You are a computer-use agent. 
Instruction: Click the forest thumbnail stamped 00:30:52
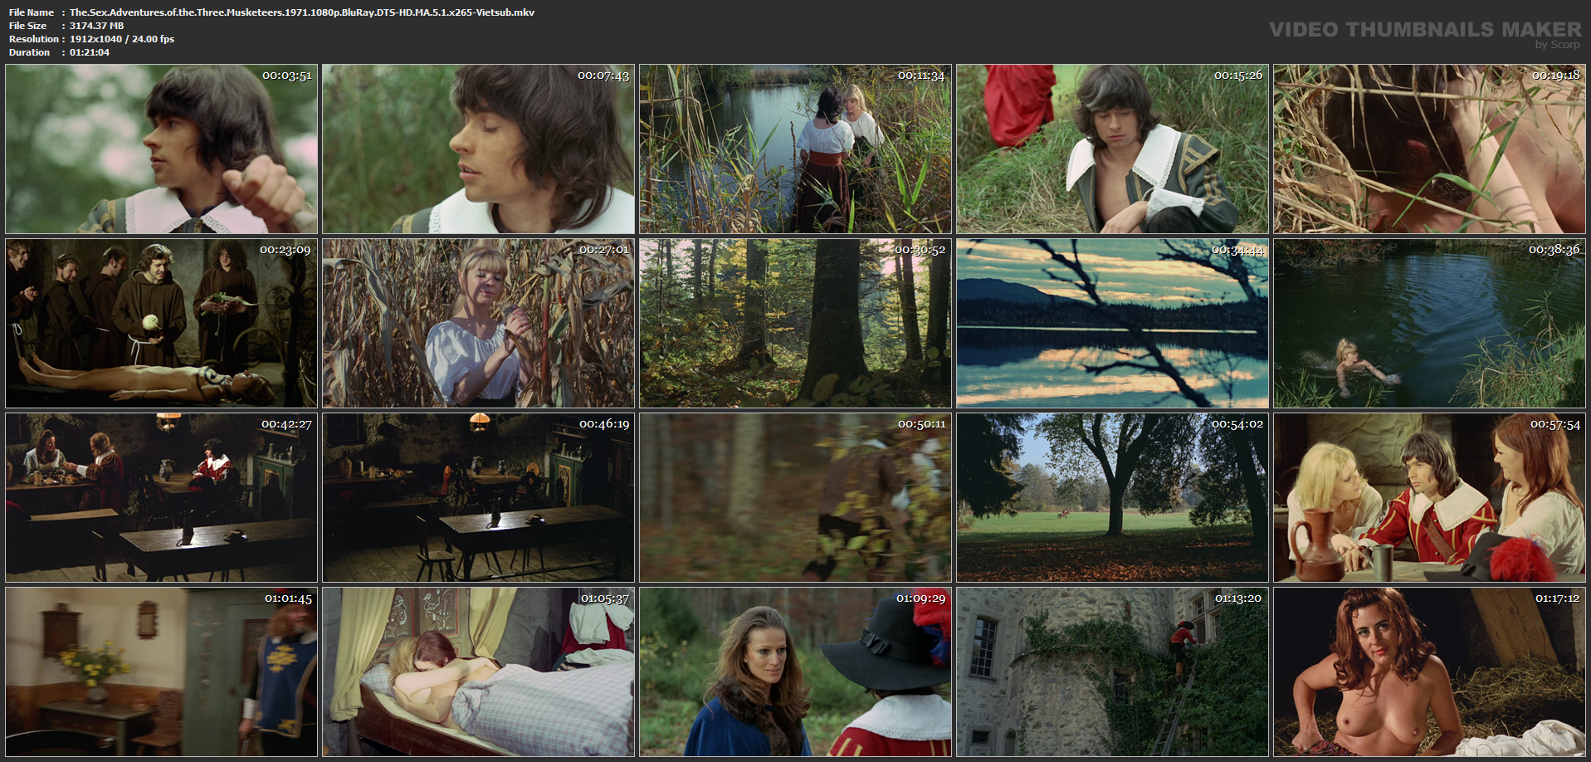point(796,324)
